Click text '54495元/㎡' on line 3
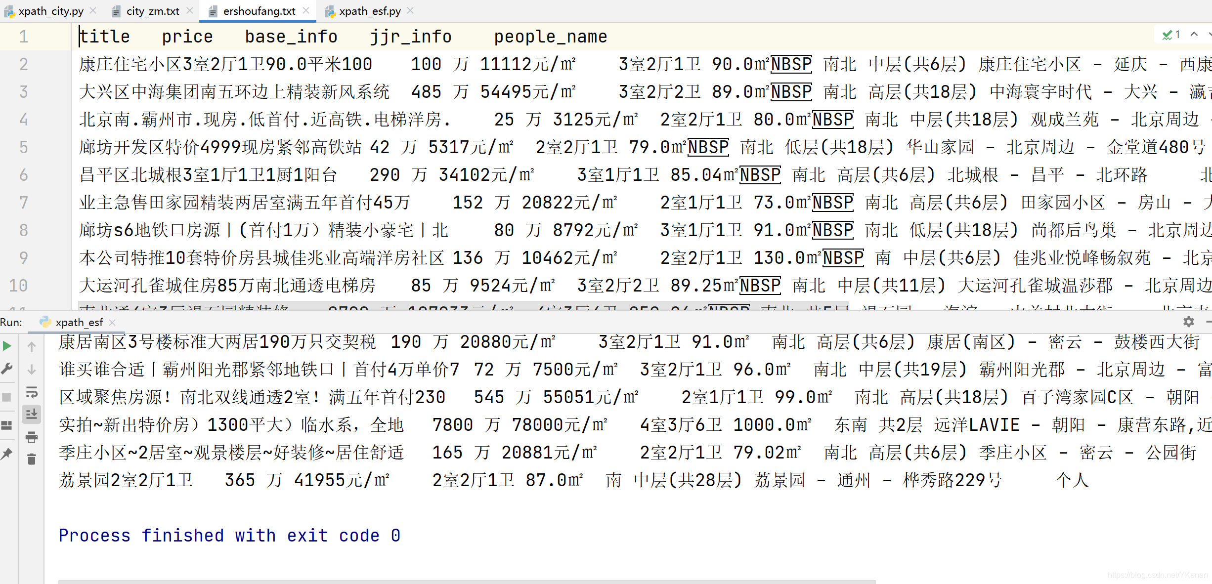1212x584 pixels. pos(528,92)
